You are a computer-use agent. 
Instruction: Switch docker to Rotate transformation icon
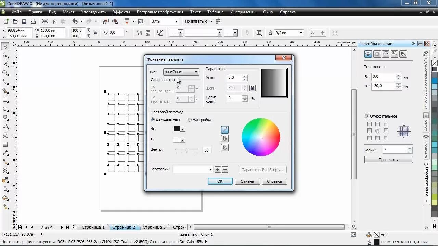pyautogui.click(x=377, y=54)
